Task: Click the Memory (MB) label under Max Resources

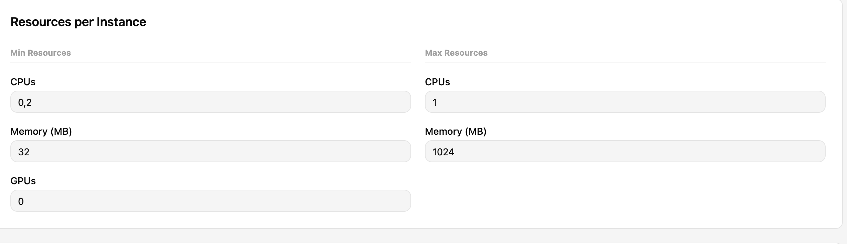Action: pyautogui.click(x=456, y=131)
